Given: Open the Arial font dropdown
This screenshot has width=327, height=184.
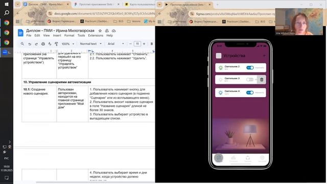Looking at the screenshot, I should [x=116, y=44].
